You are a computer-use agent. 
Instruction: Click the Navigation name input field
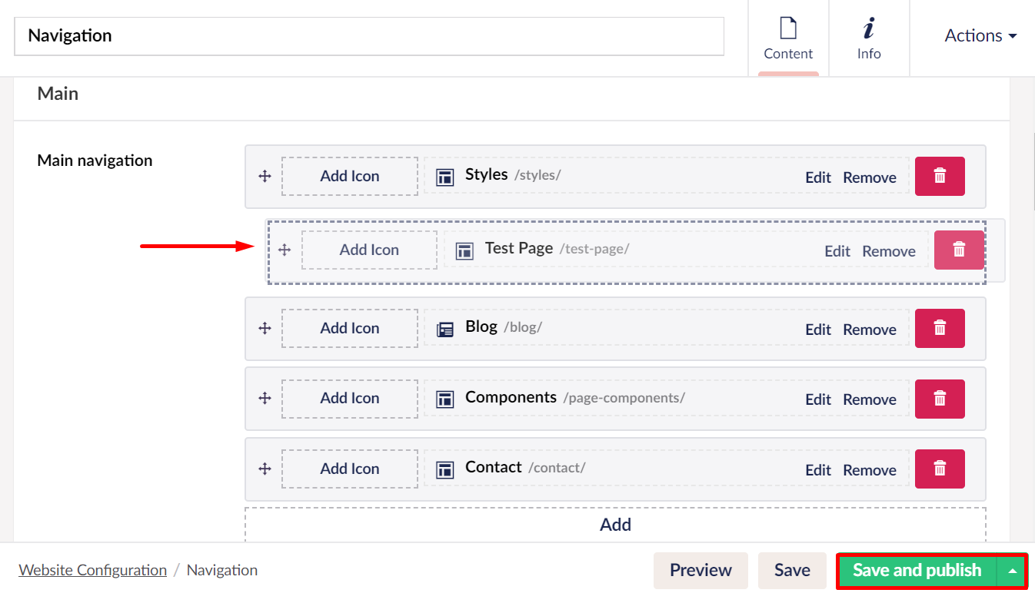point(369,36)
